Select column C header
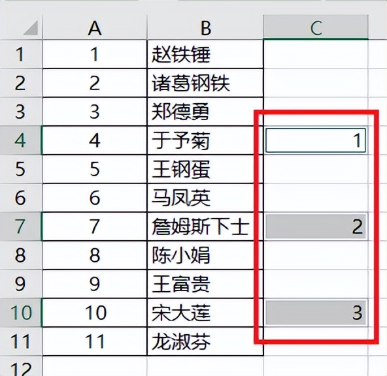 click(316, 27)
